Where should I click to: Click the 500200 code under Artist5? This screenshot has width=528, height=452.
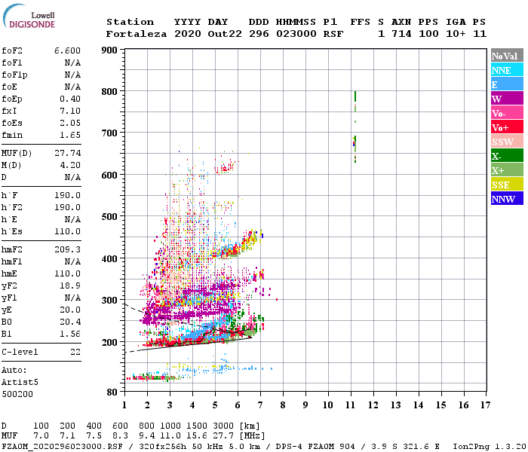(17, 394)
